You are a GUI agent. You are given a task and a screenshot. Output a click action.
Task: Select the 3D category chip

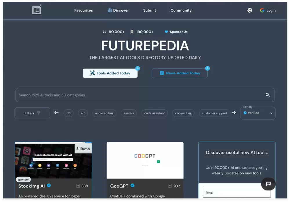coord(68,113)
